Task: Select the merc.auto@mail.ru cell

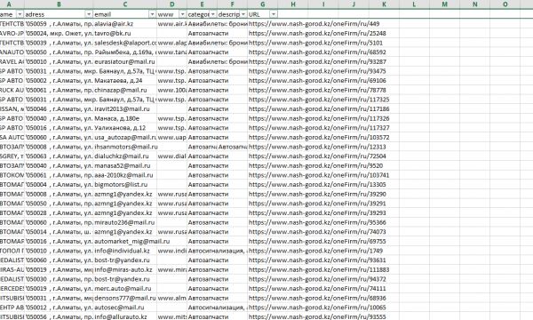Action: point(125,288)
